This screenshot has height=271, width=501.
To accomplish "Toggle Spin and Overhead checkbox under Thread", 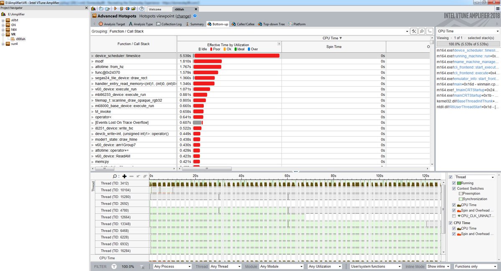I will click(x=455, y=211).
